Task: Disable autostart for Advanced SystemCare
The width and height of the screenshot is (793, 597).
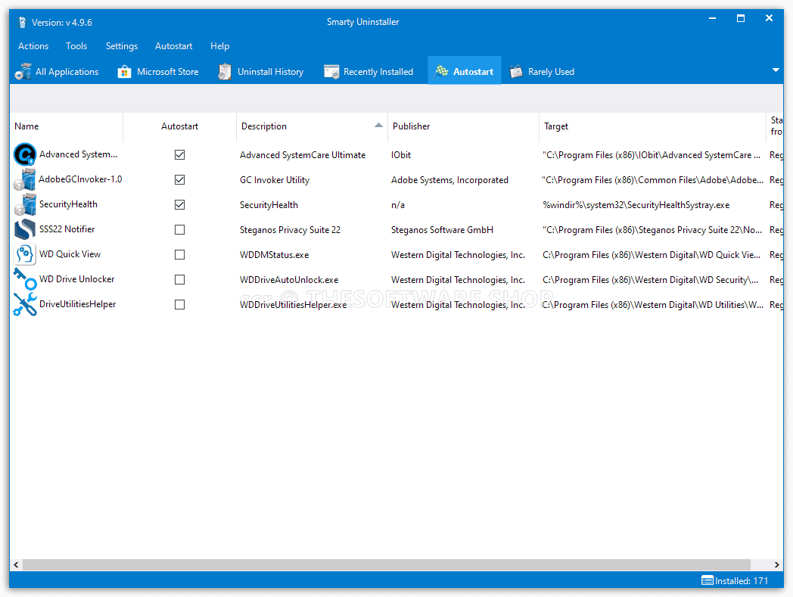Action: tap(179, 155)
